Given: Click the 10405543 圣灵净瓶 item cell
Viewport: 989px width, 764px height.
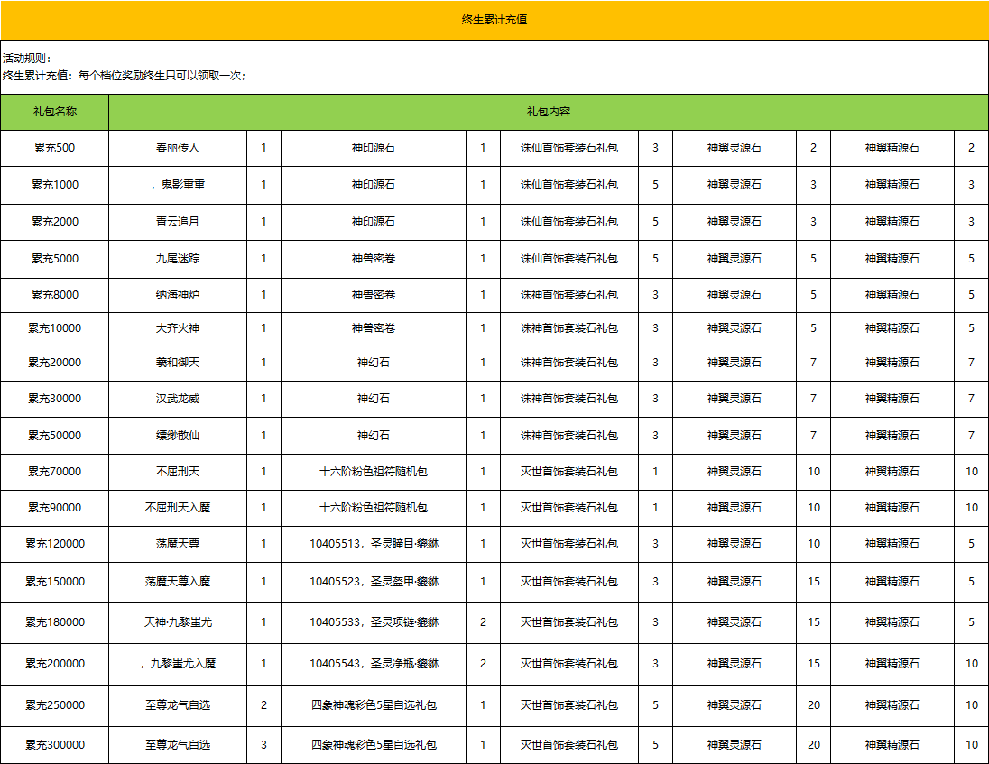Looking at the screenshot, I should pyautogui.click(x=374, y=664).
